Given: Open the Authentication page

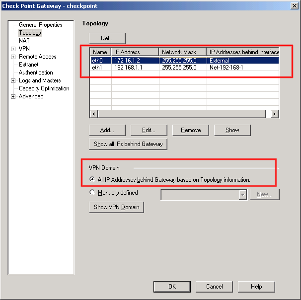Looking at the screenshot, I should [36, 73].
